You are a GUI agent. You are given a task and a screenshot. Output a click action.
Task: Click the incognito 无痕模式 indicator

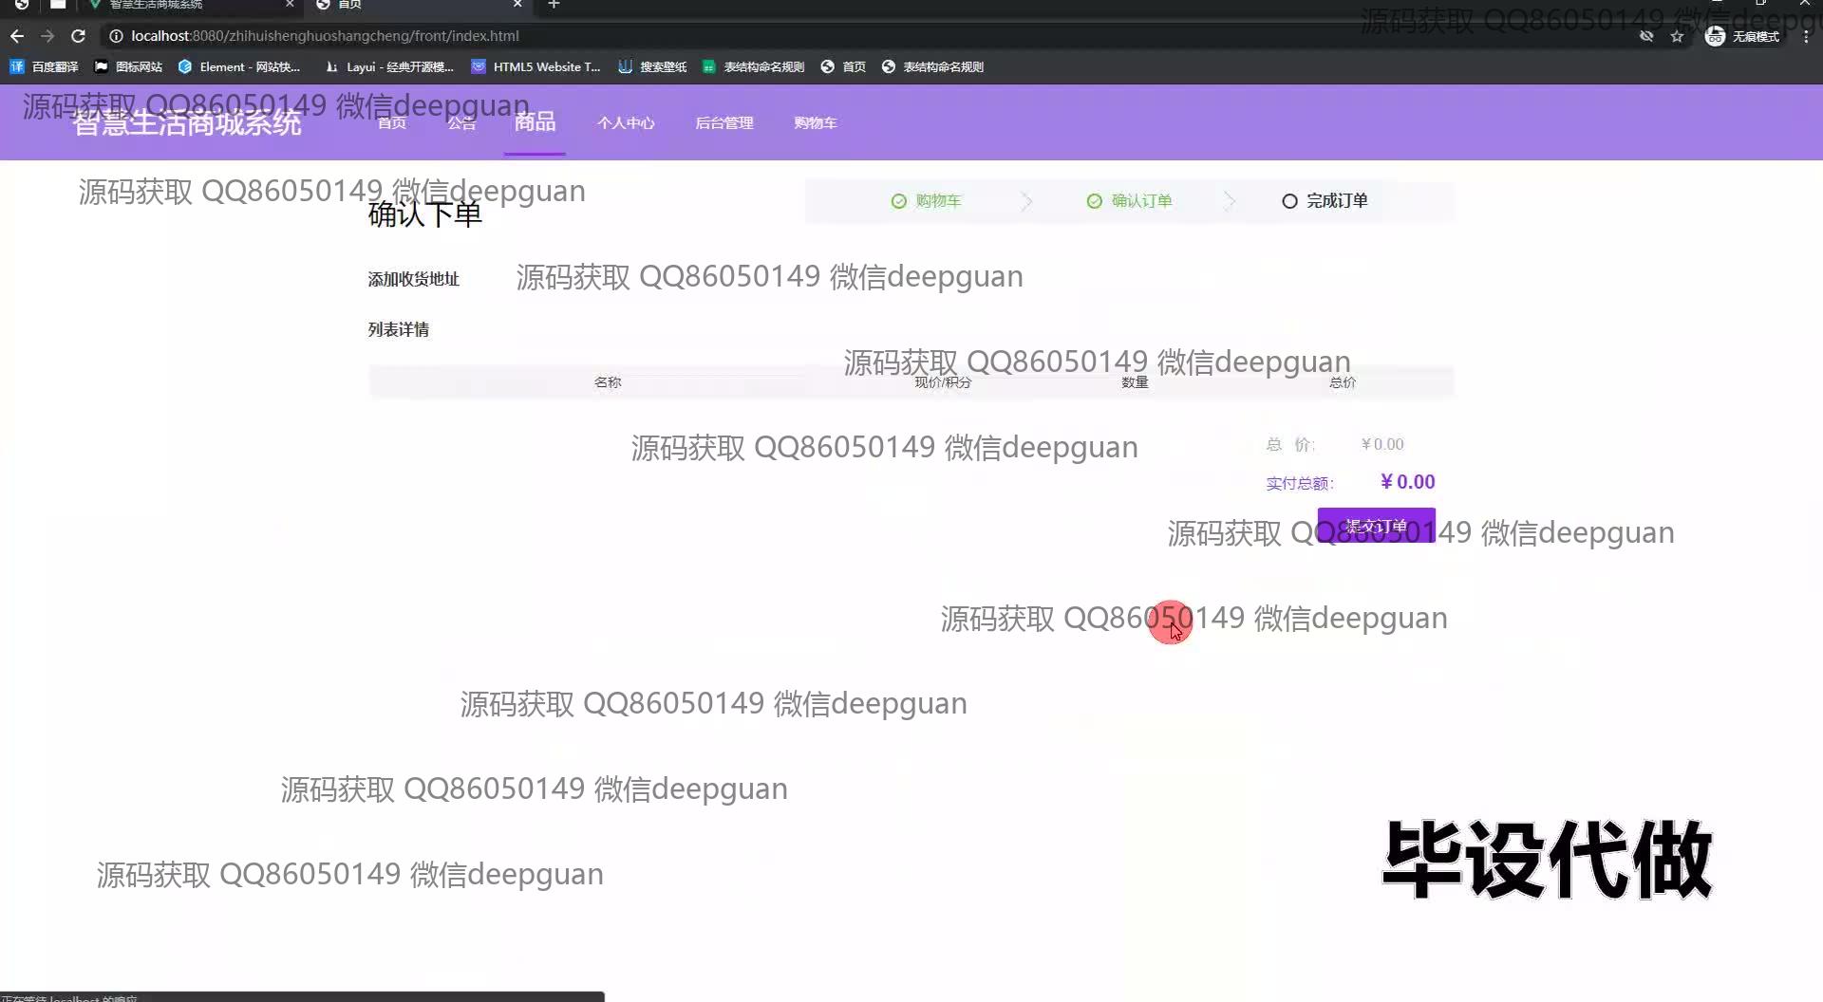pos(1742,36)
